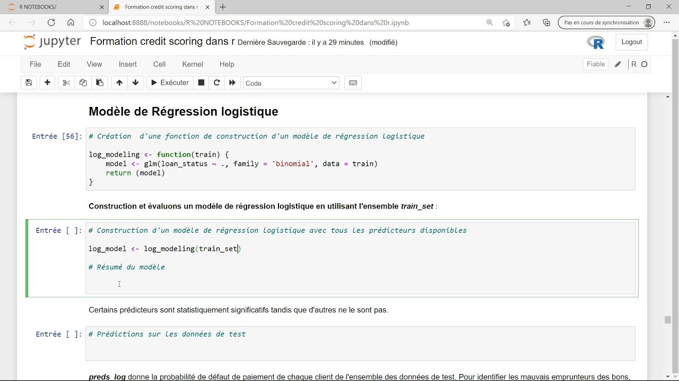Image resolution: width=679 pixels, height=381 pixels.
Task: Open the Kernel menu
Action: [x=193, y=64]
